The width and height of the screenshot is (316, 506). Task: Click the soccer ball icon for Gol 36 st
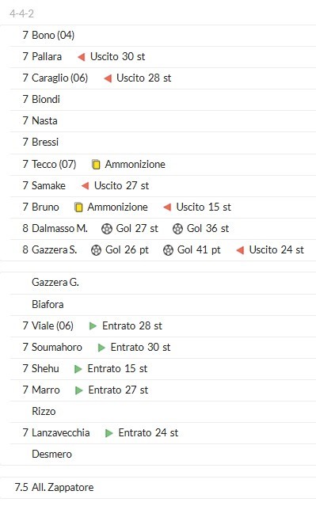(x=177, y=229)
